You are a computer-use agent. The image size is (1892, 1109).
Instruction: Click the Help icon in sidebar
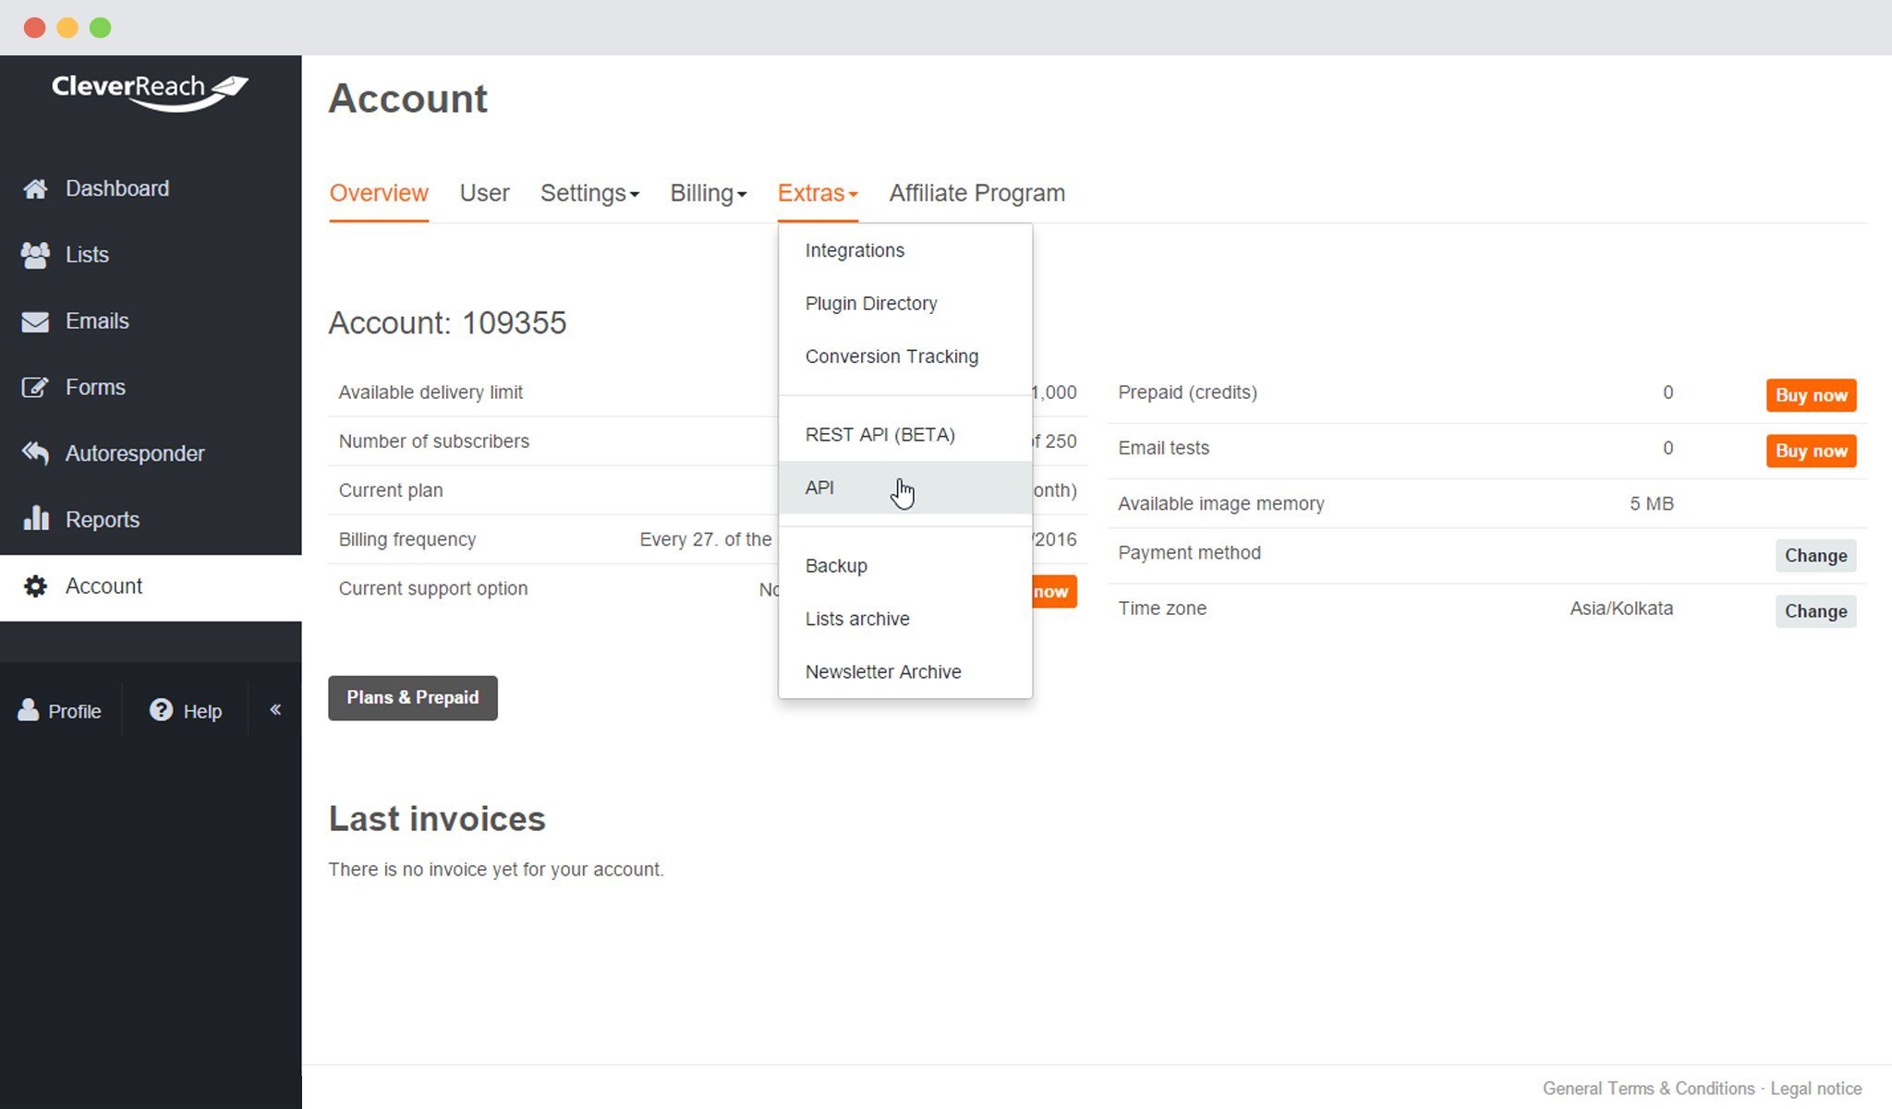coord(160,712)
